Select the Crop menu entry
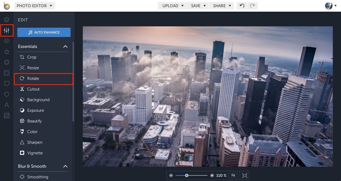This screenshot has width=341, height=181. (43, 57)
